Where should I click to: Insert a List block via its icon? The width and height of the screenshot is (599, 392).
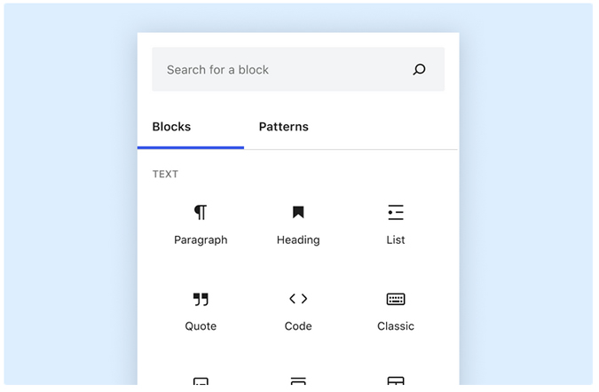[x=396, y=212]
